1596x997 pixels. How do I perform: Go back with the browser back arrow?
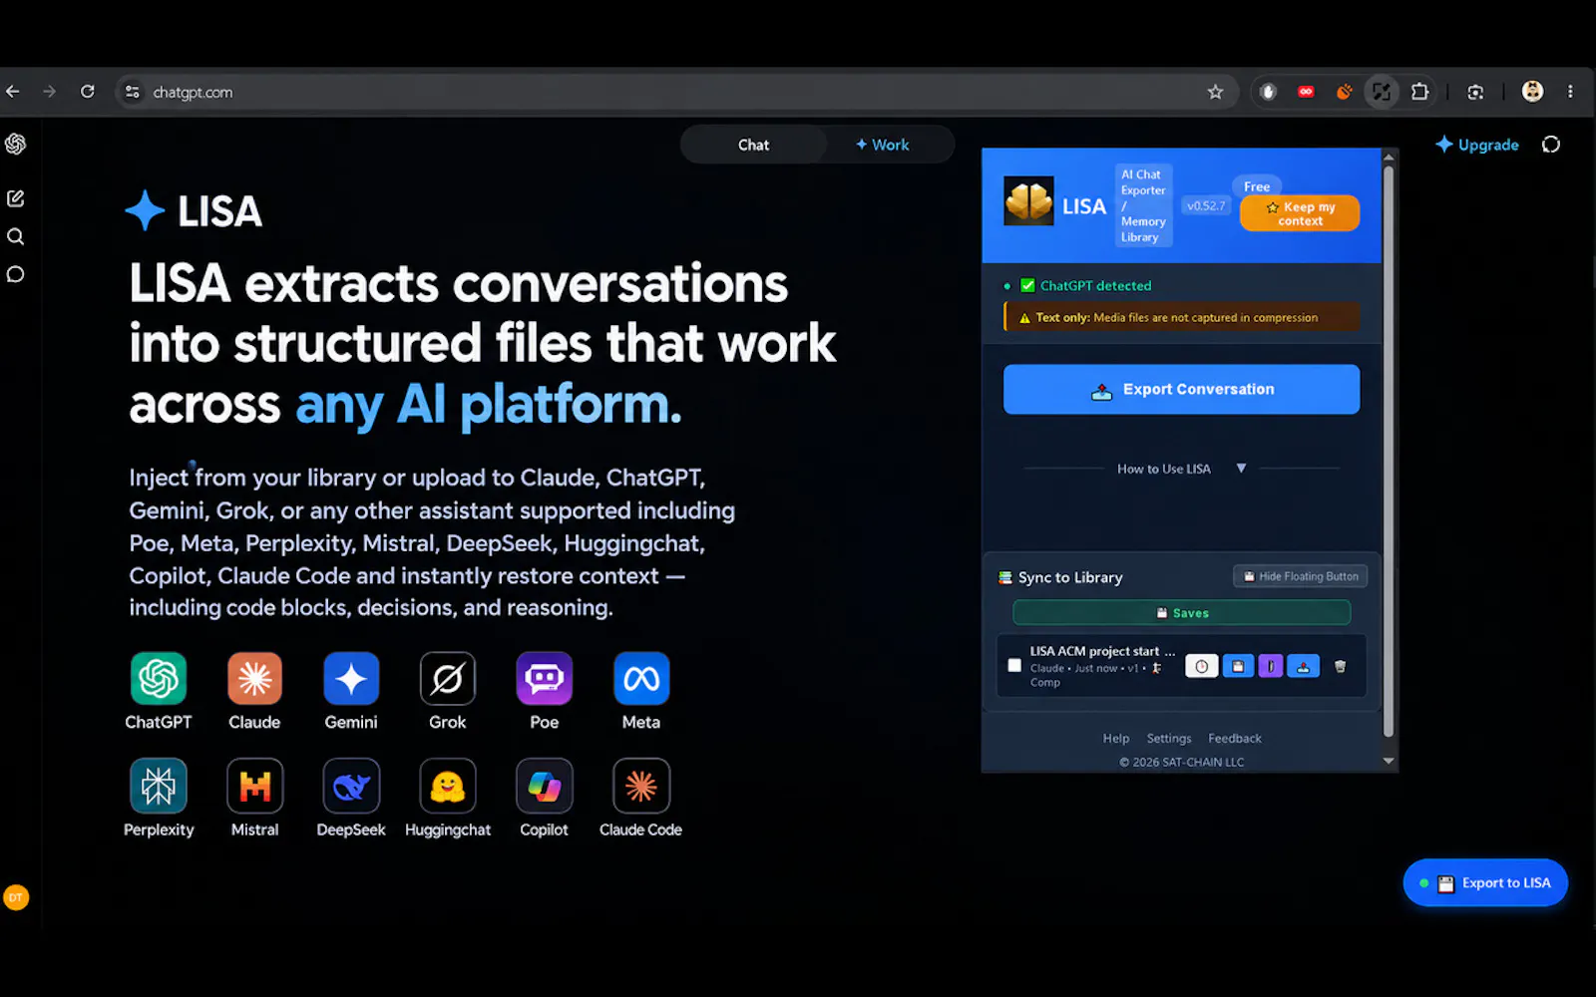[13, 92]
